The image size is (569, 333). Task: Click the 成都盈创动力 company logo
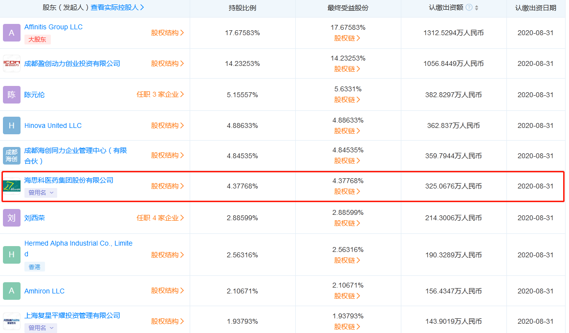tap(12, 63)
